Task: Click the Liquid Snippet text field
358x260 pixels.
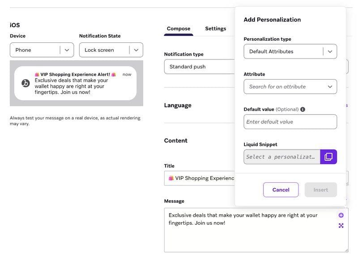Action: 282,157
